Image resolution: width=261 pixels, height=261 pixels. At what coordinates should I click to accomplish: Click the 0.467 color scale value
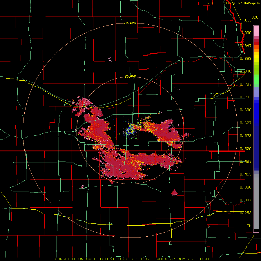pos(246,162)
